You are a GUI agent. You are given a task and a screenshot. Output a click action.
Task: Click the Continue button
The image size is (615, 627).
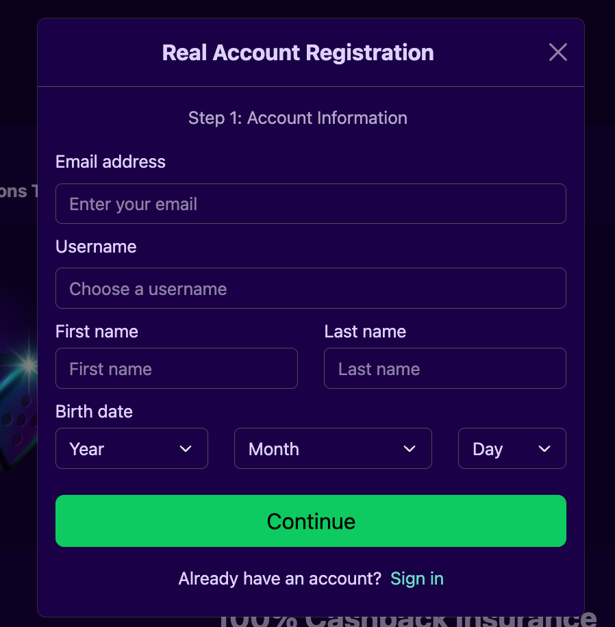[x=310, y=521]
